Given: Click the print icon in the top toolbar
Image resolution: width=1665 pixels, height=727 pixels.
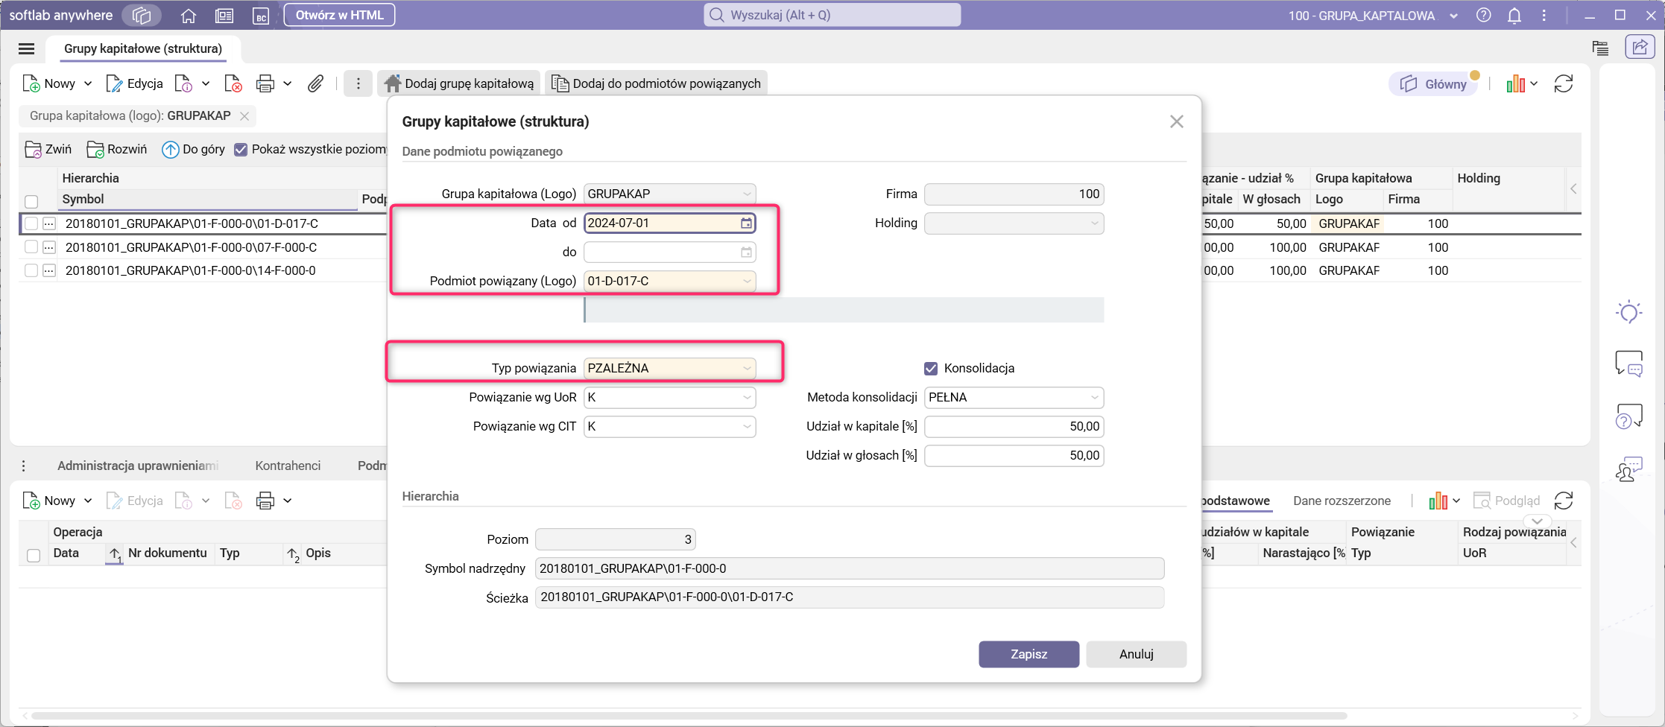Looking at the screenshot, I should click(265, 84).
